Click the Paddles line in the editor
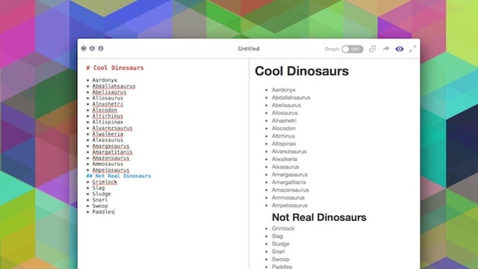 point(103,212)
